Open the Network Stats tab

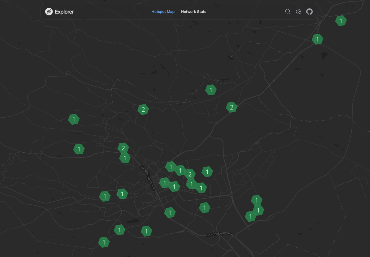[x=193, y=12]
